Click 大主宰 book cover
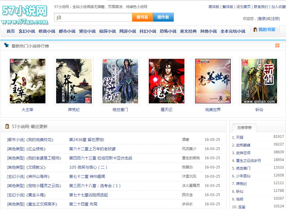 point(28,81)
